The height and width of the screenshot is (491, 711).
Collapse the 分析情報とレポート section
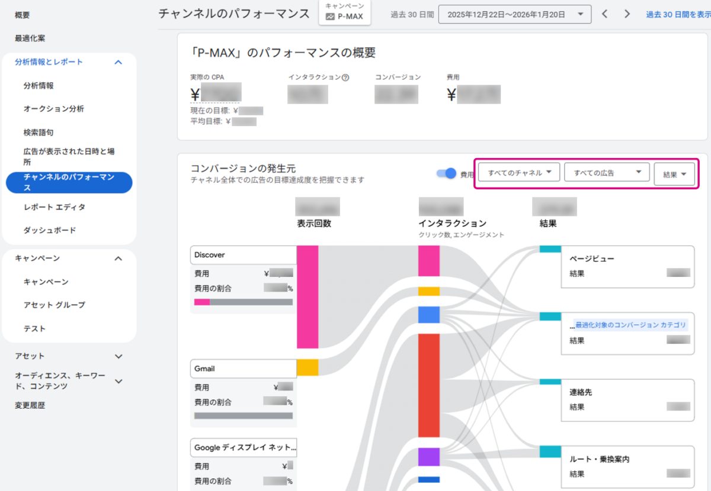click(x=118, y=62)
